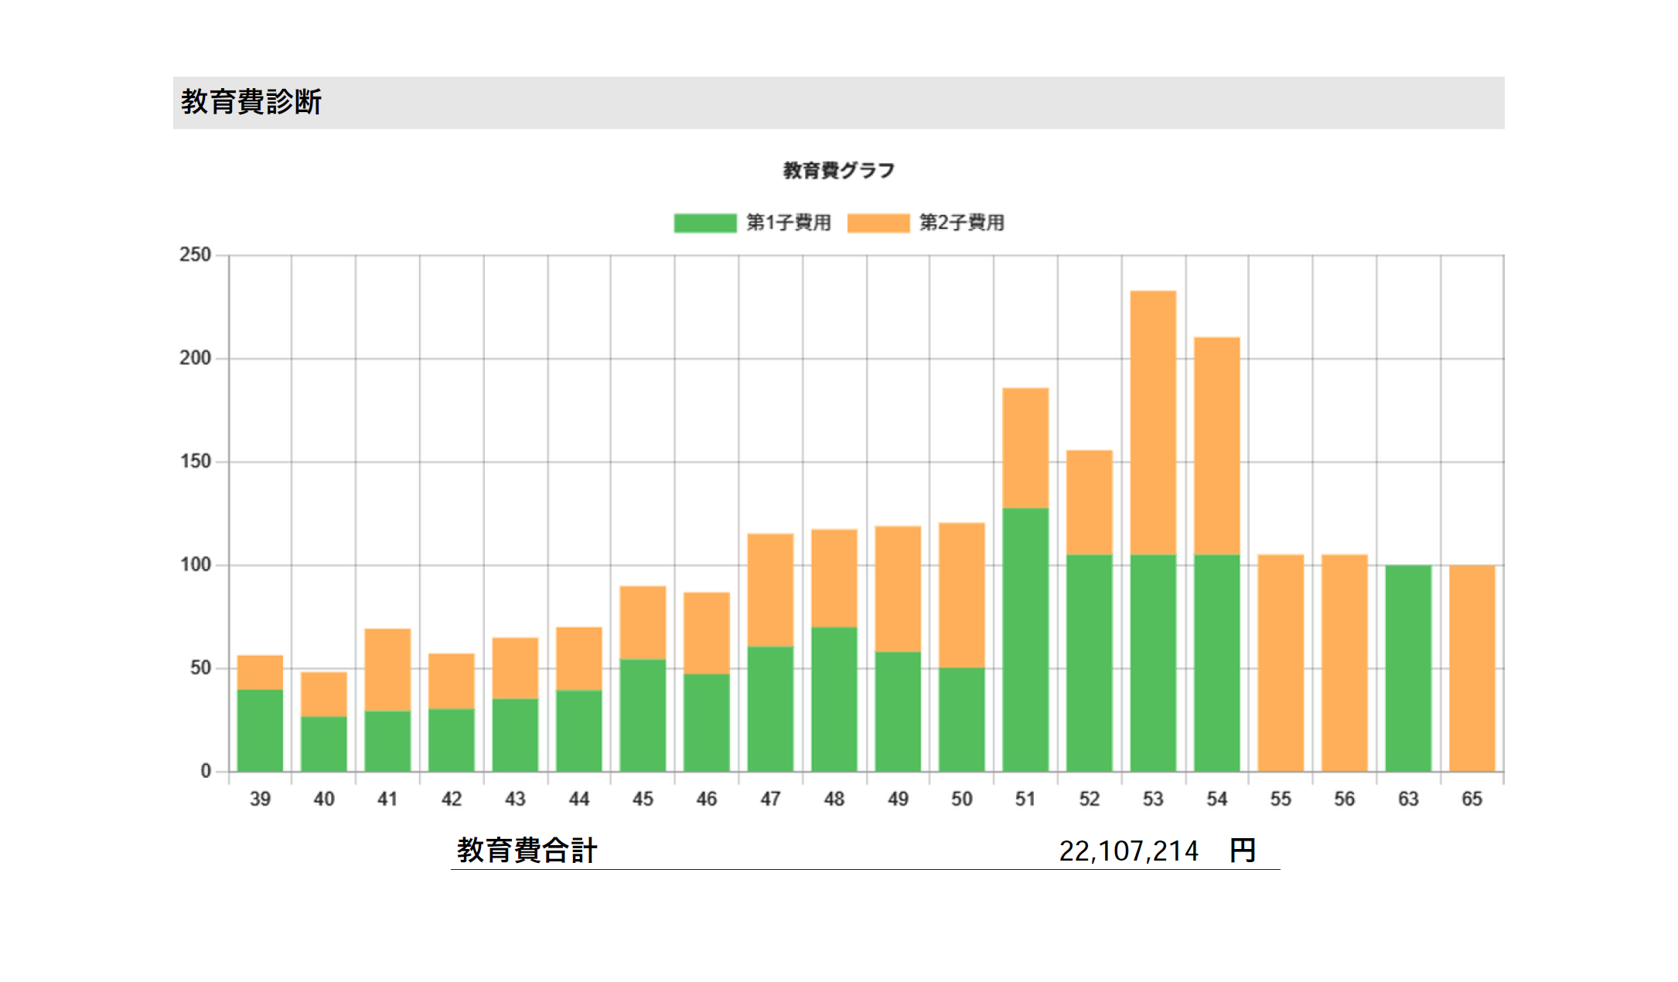This screenshot has width=1678, height=982.
Task: Click the orange bar segment at age 53
Action: tap(1153, 422)
